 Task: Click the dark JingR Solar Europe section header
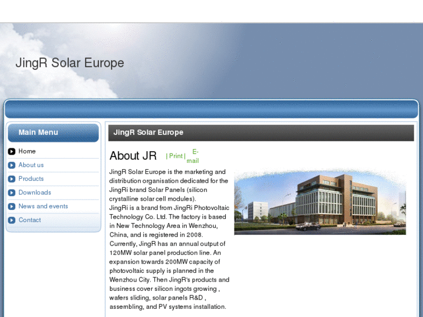[x=261, y=133]
